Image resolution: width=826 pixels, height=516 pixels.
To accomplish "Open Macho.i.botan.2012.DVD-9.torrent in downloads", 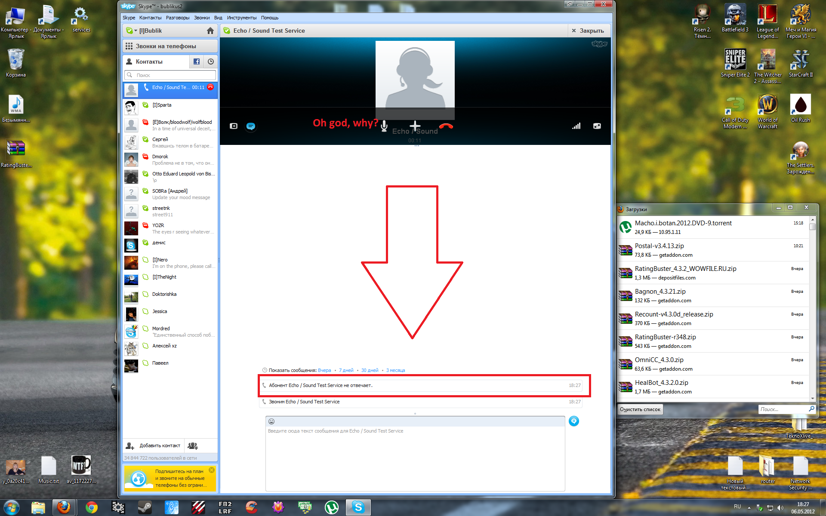I will (x=713, y=227).
